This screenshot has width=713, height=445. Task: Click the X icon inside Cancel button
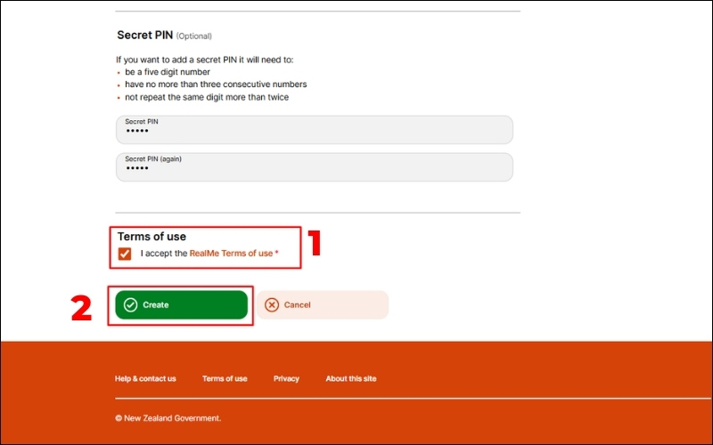pyautogui.click(x=272, y=304)
